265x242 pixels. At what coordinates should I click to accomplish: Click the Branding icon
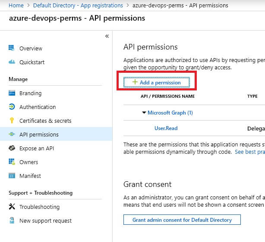tap(12, 93)
